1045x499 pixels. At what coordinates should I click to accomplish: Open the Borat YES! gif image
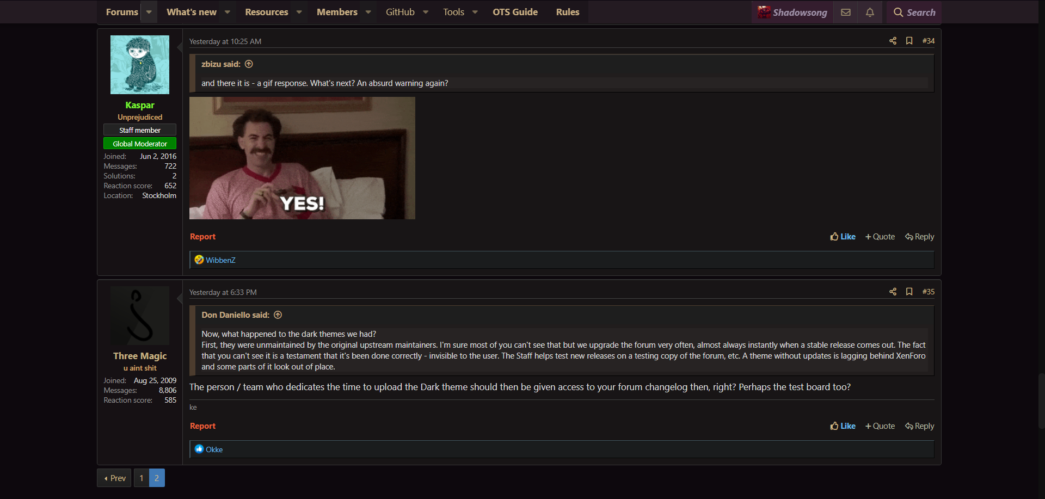[x=302, y=158]
